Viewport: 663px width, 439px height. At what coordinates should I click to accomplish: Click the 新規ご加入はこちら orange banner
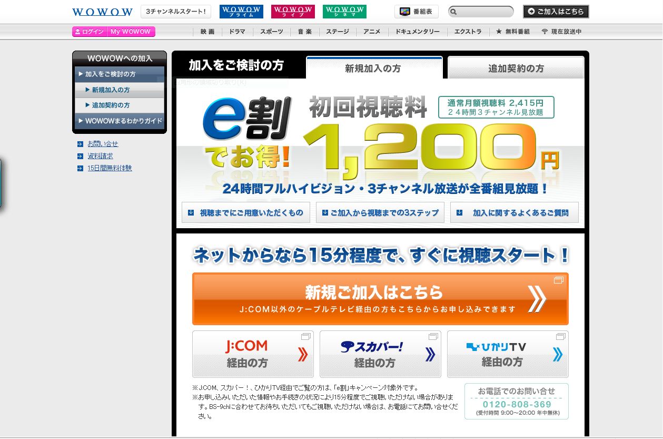[x=380, y=299]
